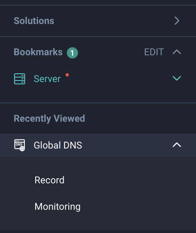Image resolution: width=196 pixels, height=233 pixels.
Task: Select the Global DNS menu entry
Action: tap(98, 145)
